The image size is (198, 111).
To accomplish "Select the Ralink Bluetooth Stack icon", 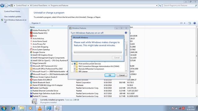I will point(31,82).
